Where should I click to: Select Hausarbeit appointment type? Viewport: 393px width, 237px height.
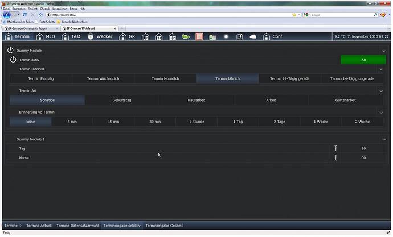pyautogui.click(x=197, y=100)
